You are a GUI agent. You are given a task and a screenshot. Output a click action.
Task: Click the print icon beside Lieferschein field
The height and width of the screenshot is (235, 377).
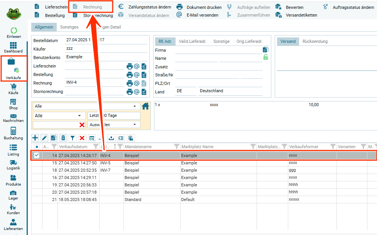point(130,66)
